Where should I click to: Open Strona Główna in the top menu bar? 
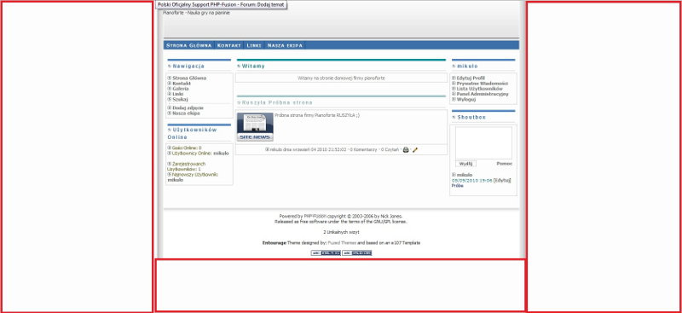(188, 45)
